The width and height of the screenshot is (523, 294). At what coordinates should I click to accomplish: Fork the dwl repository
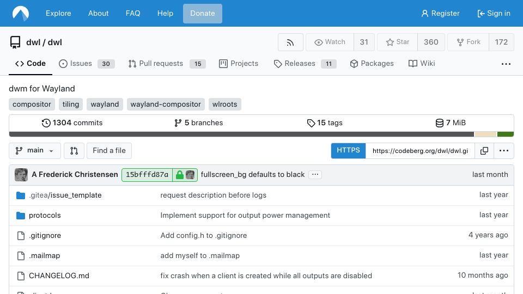pos(469,42)
